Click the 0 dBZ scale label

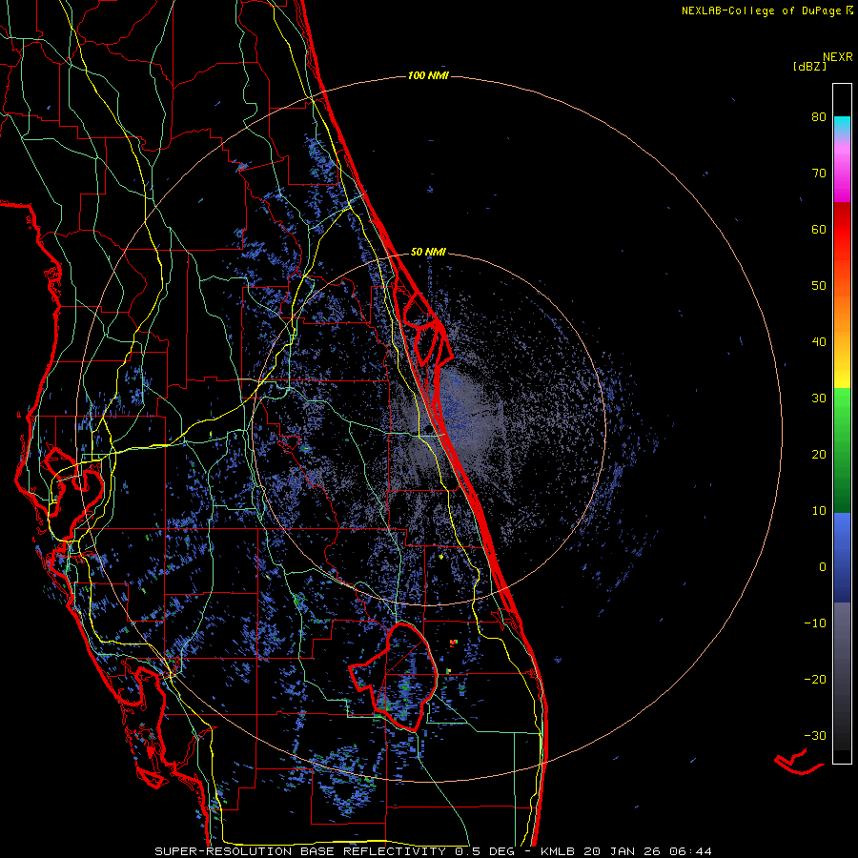pos(823,567)
